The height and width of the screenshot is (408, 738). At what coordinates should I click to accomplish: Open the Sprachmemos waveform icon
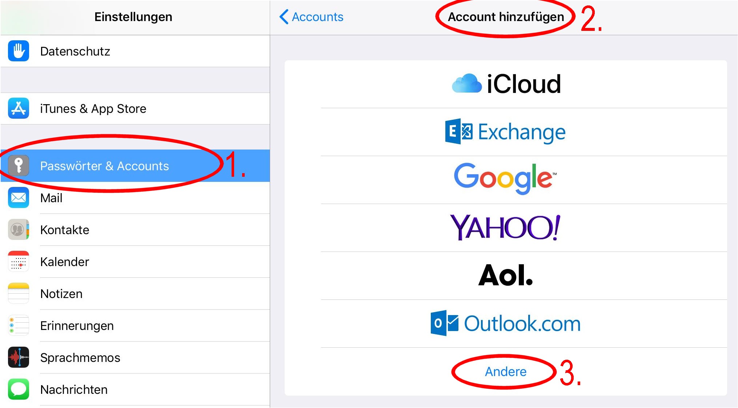click(19, 357)
